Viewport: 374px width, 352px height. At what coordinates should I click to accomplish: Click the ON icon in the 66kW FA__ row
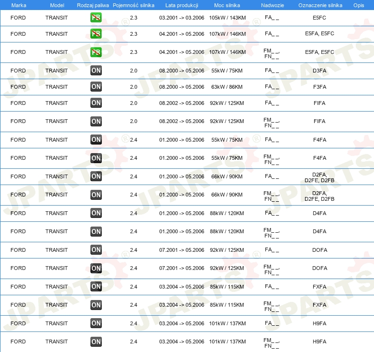[x=96, y=176]
